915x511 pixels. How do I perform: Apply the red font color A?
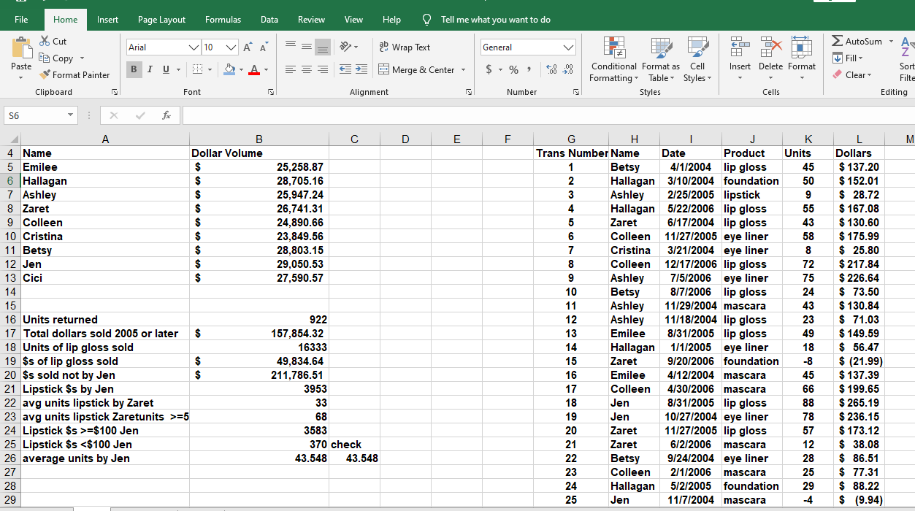tap(253, 69)
